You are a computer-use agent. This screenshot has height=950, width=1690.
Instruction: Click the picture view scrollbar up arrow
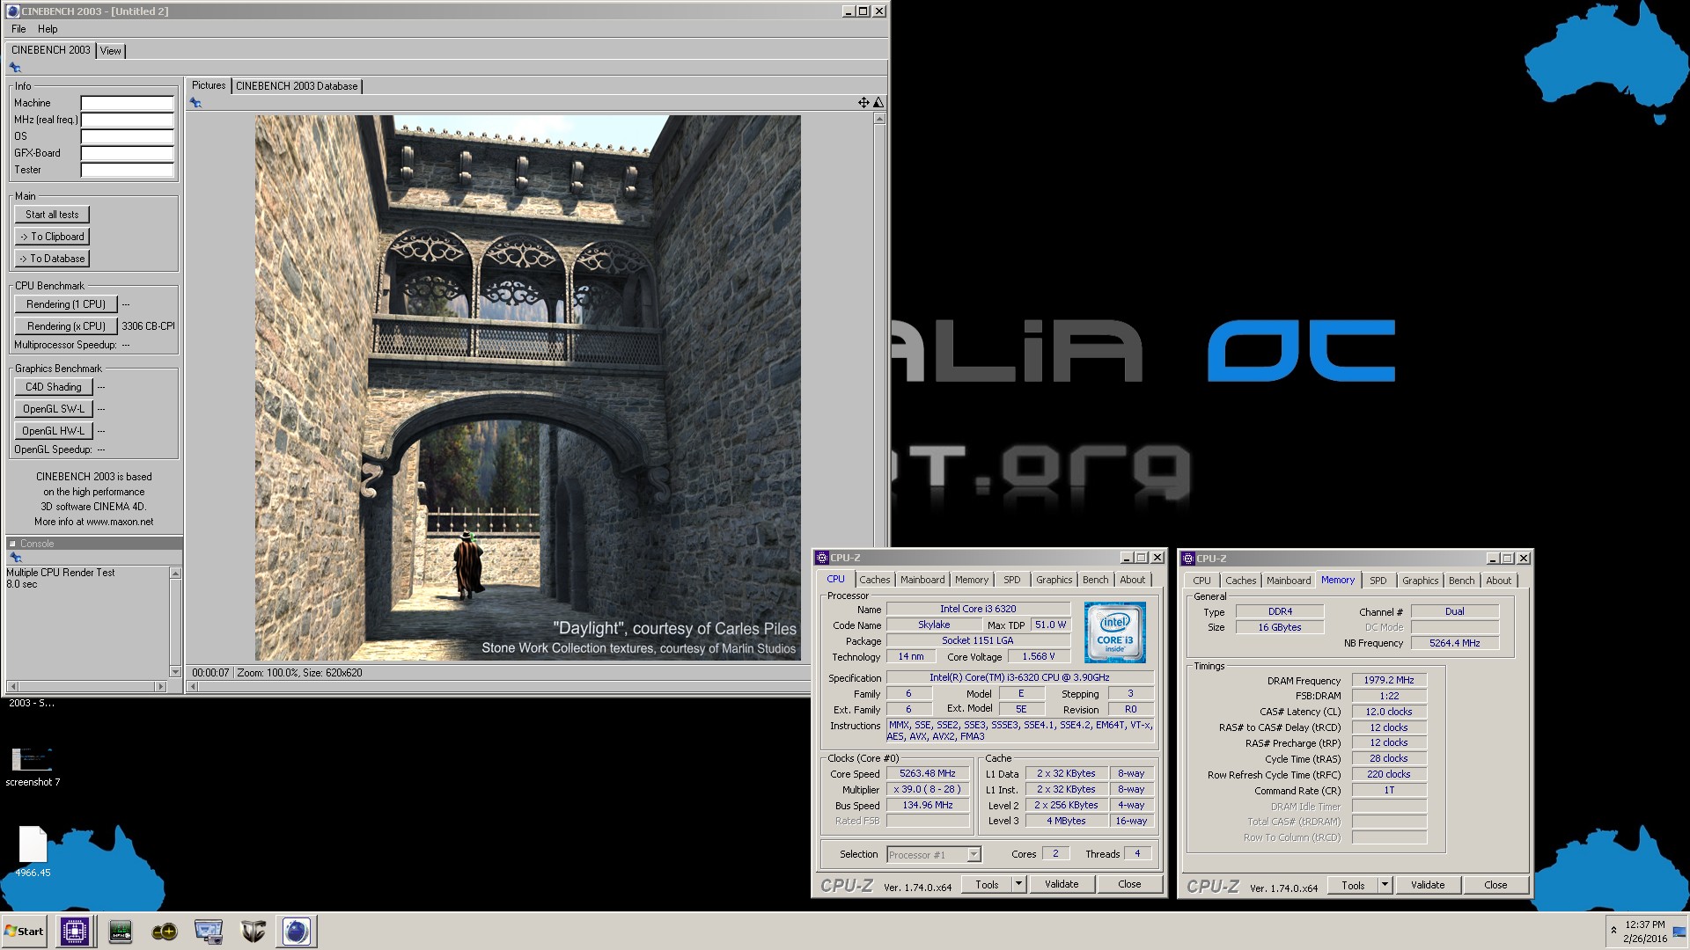(879, 118)
